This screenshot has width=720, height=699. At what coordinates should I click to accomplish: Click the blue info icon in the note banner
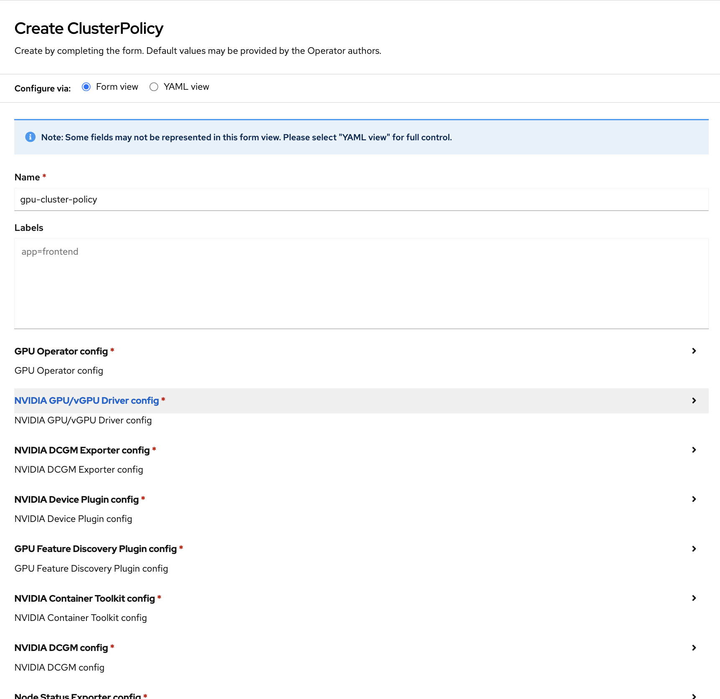click(30, 137)
